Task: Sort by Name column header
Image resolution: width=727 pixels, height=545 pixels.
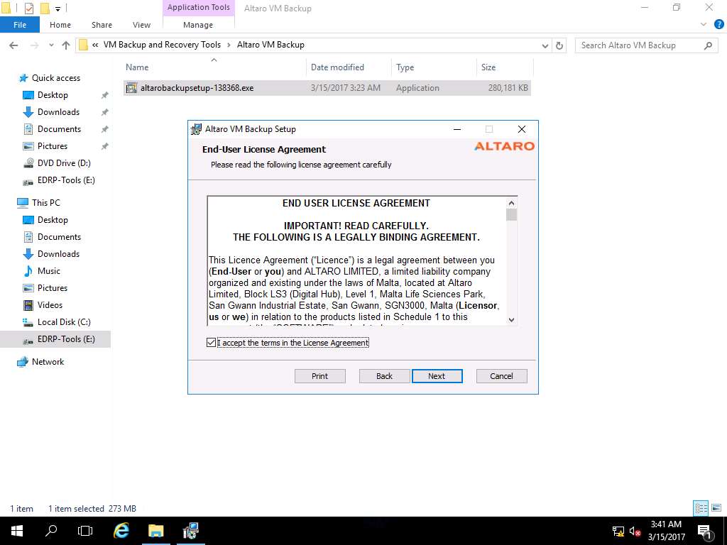Action: click(x=137, y=67)
